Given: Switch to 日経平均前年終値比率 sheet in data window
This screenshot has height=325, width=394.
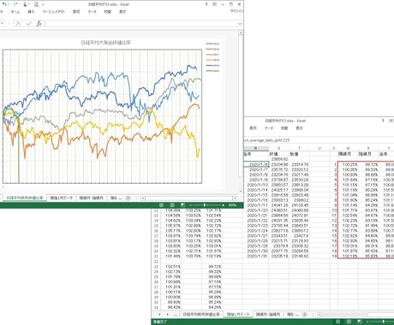Looking at the screenshot, I should click(201, 314).
